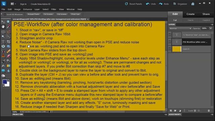
Task: Enable Scroll All Windows checkbox
Action: tap(5, 14)
